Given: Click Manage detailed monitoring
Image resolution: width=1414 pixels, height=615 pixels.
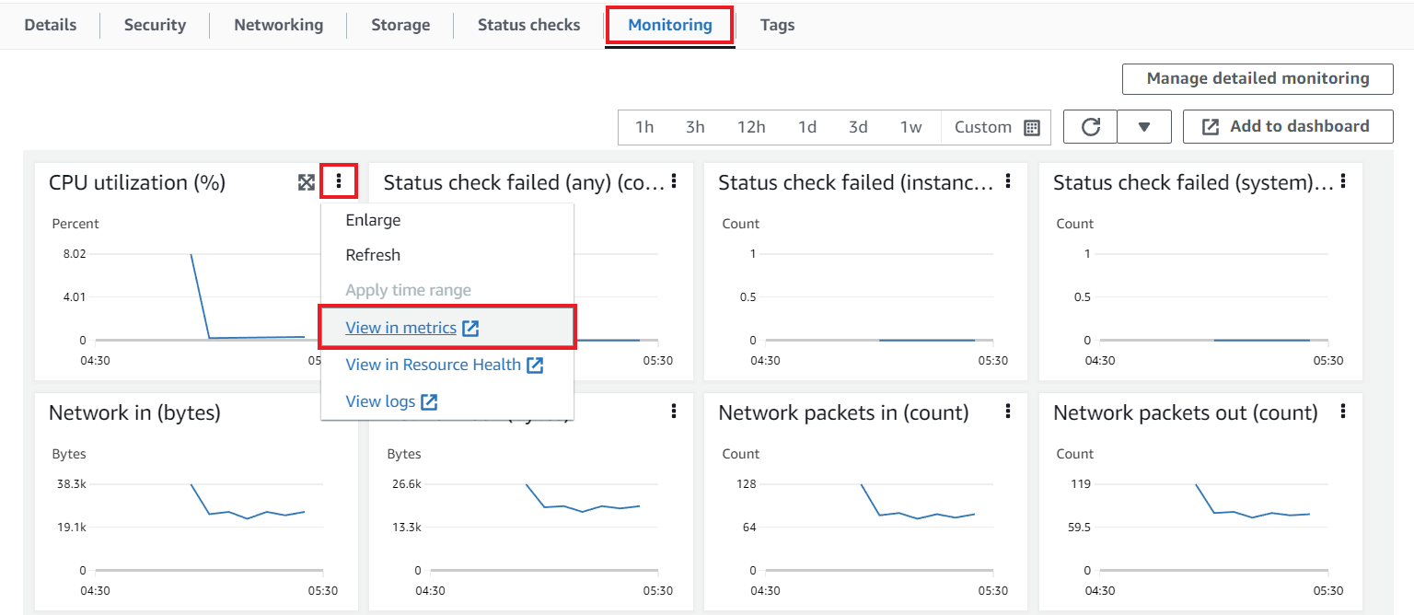Looking at the screenshot, I should 1257,78.
